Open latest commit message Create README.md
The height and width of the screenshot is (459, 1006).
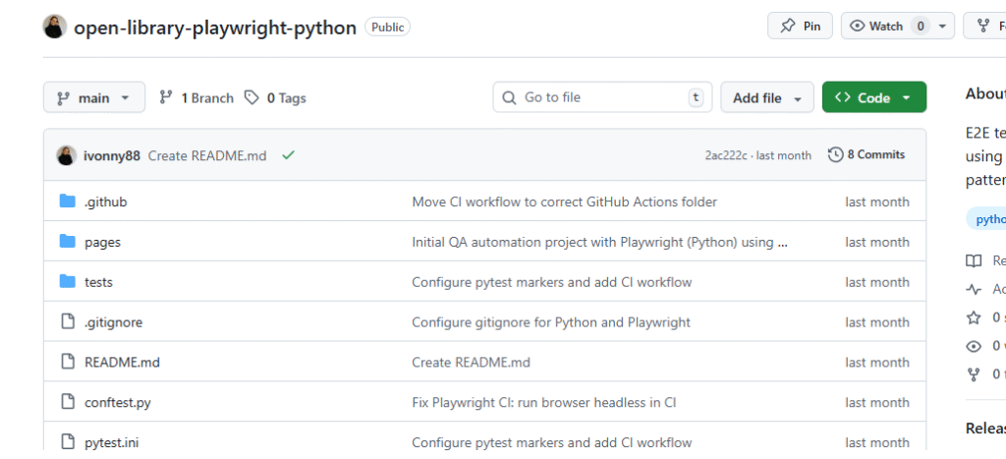207,155
